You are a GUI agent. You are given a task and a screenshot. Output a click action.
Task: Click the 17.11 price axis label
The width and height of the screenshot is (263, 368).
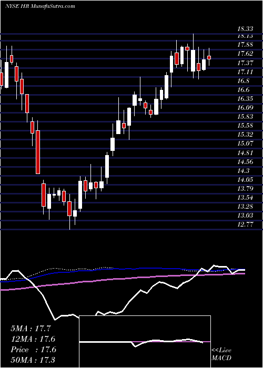click(x=245, y=72)
